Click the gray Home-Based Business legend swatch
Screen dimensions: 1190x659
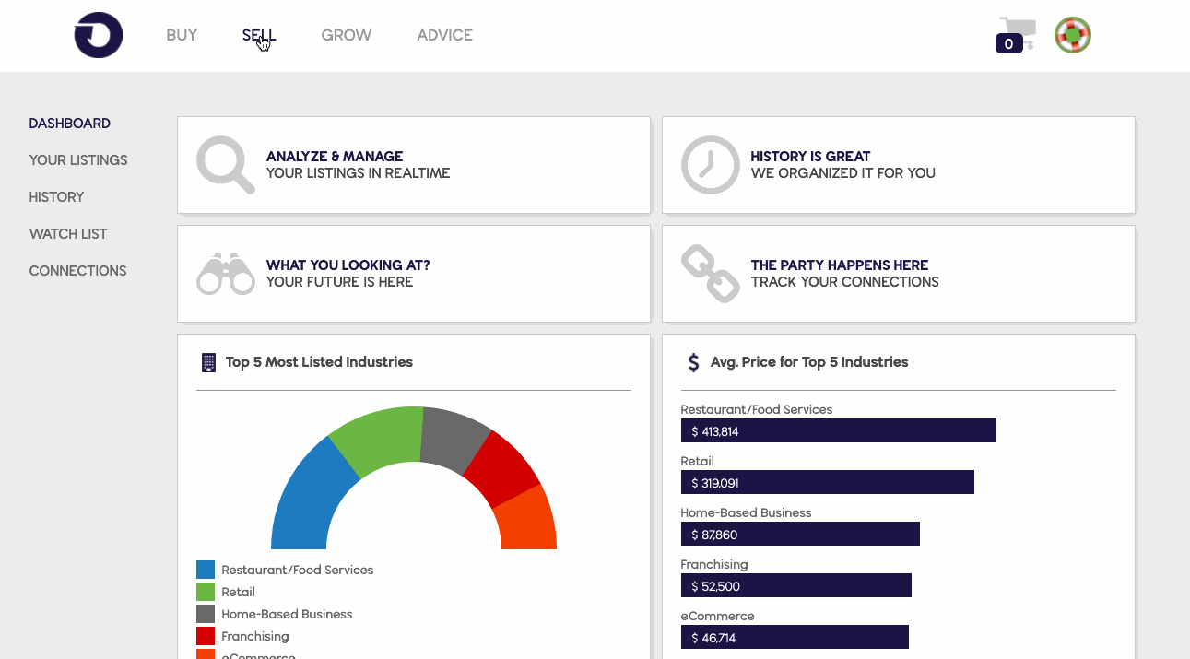click(x=206, y=614)
